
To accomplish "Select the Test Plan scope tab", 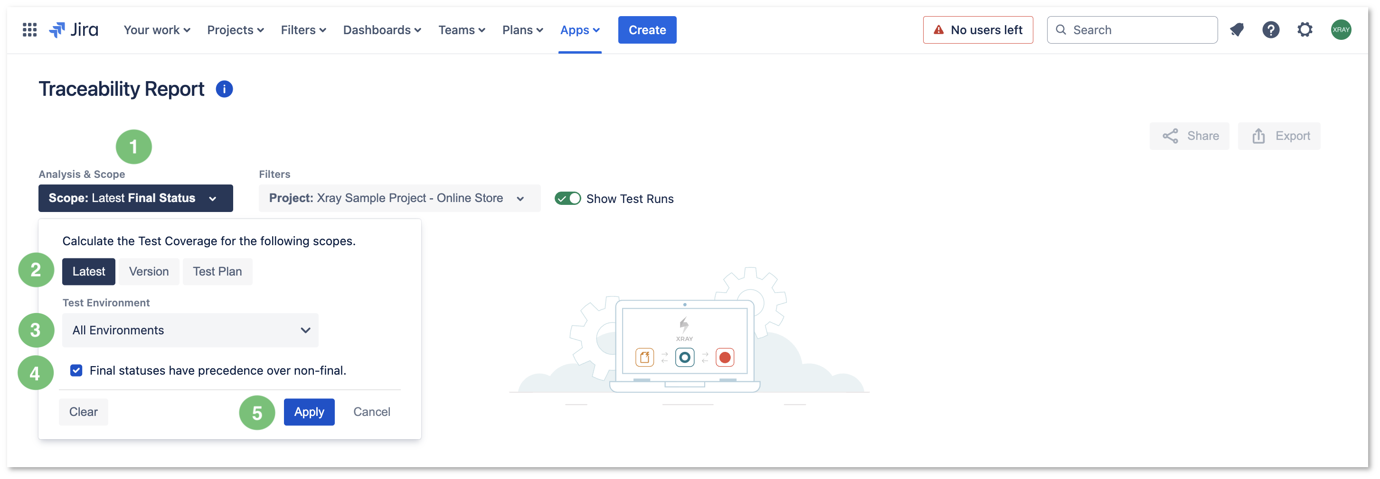I will [x=217, y=271].
